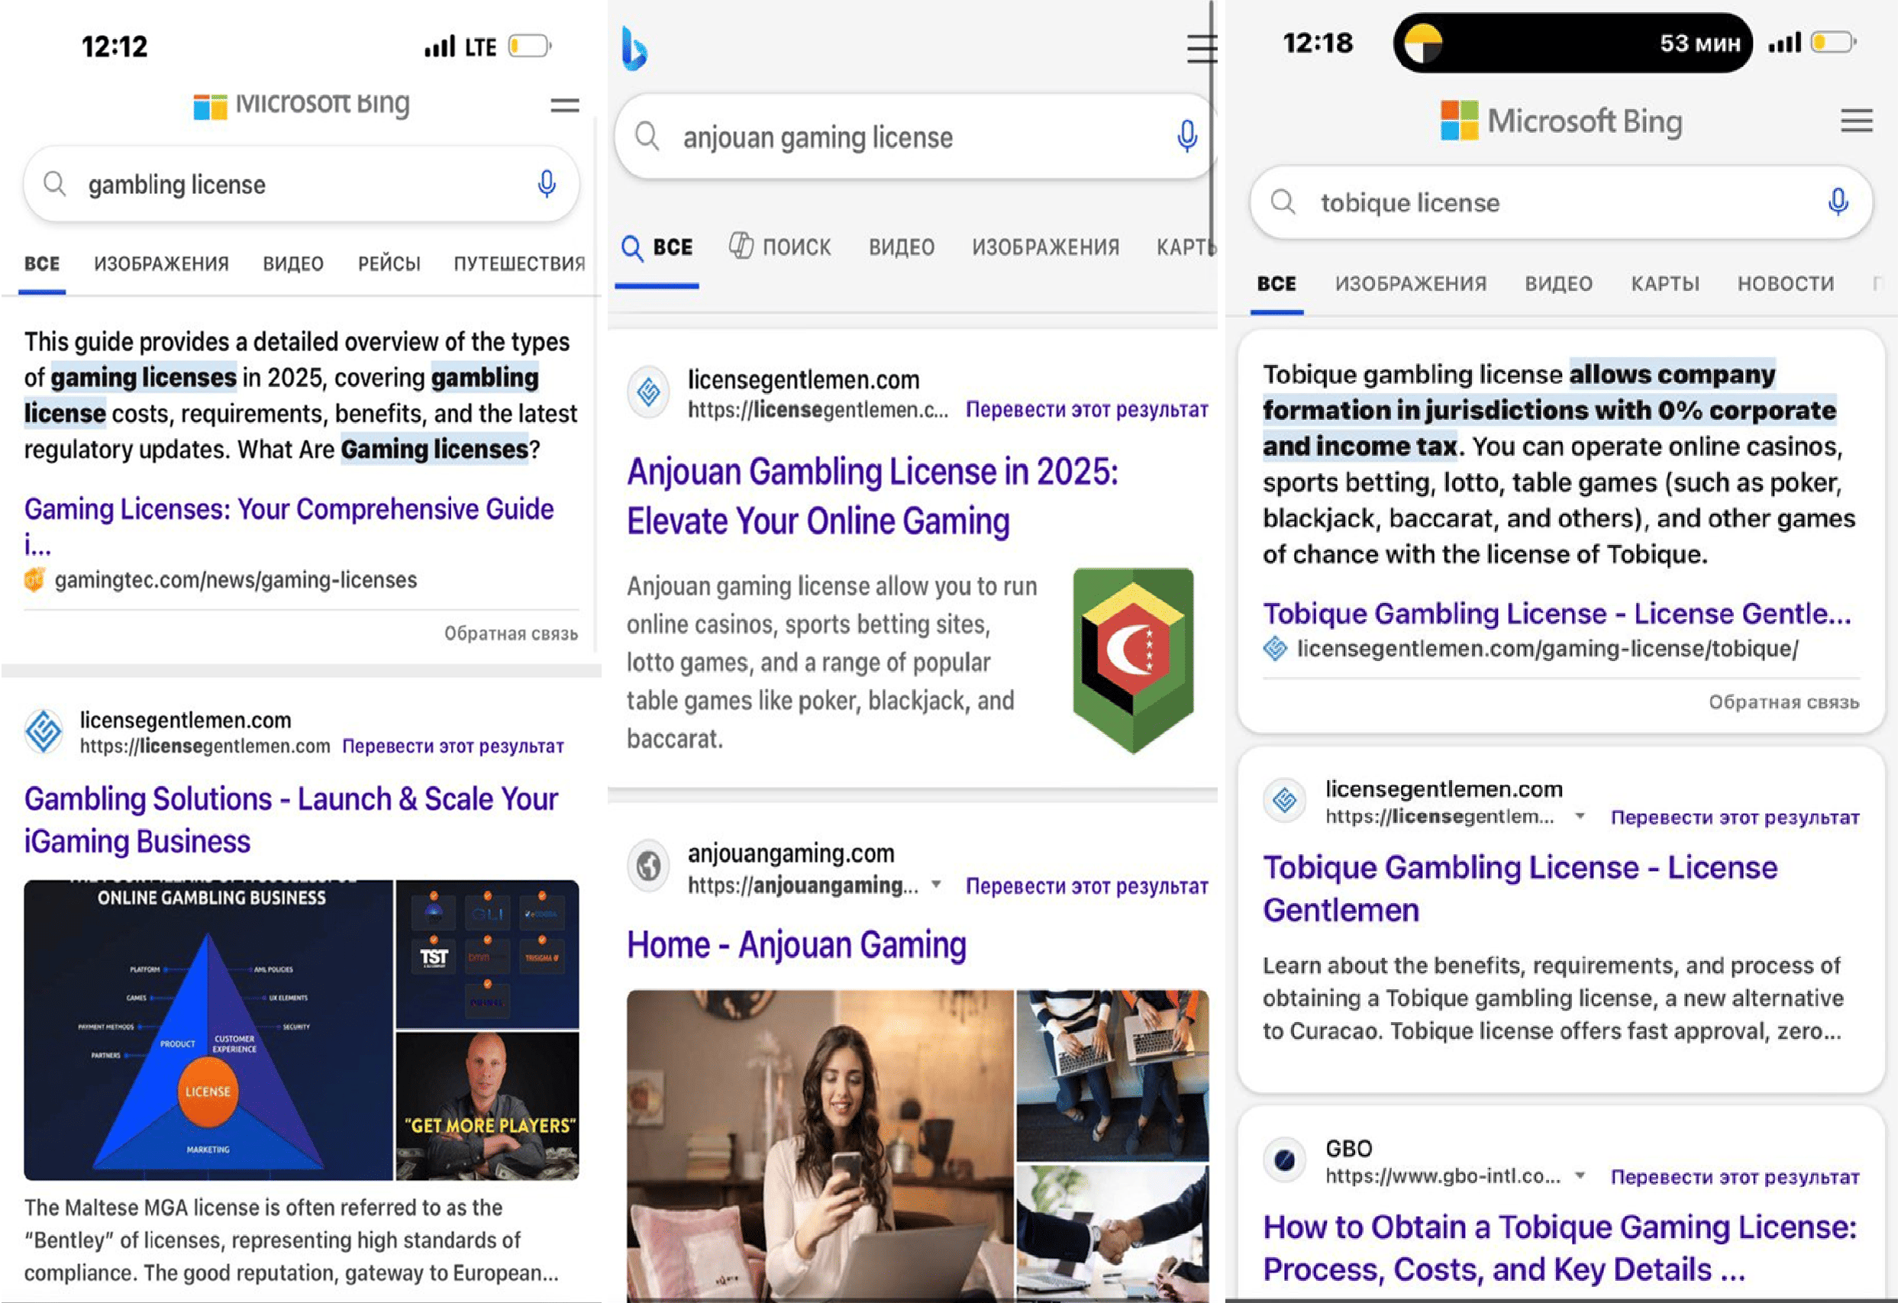Expand arrow beside licensegentlemen URL in Tobique result

pyautogui.click(x=1580, y=816)
